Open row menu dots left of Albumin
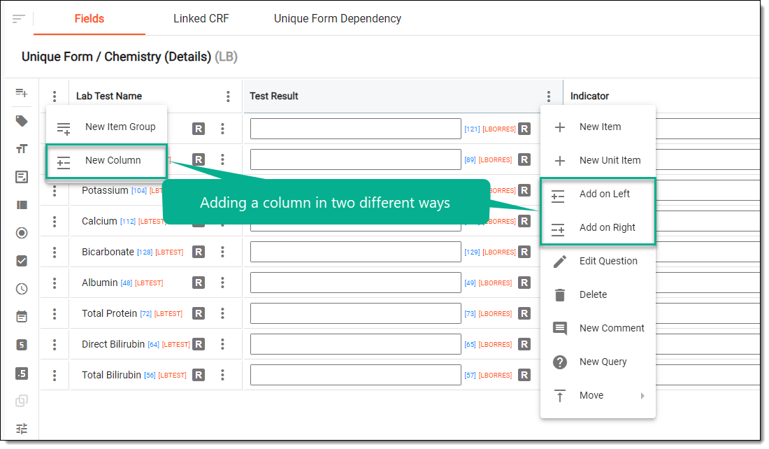 pos(55,283)
